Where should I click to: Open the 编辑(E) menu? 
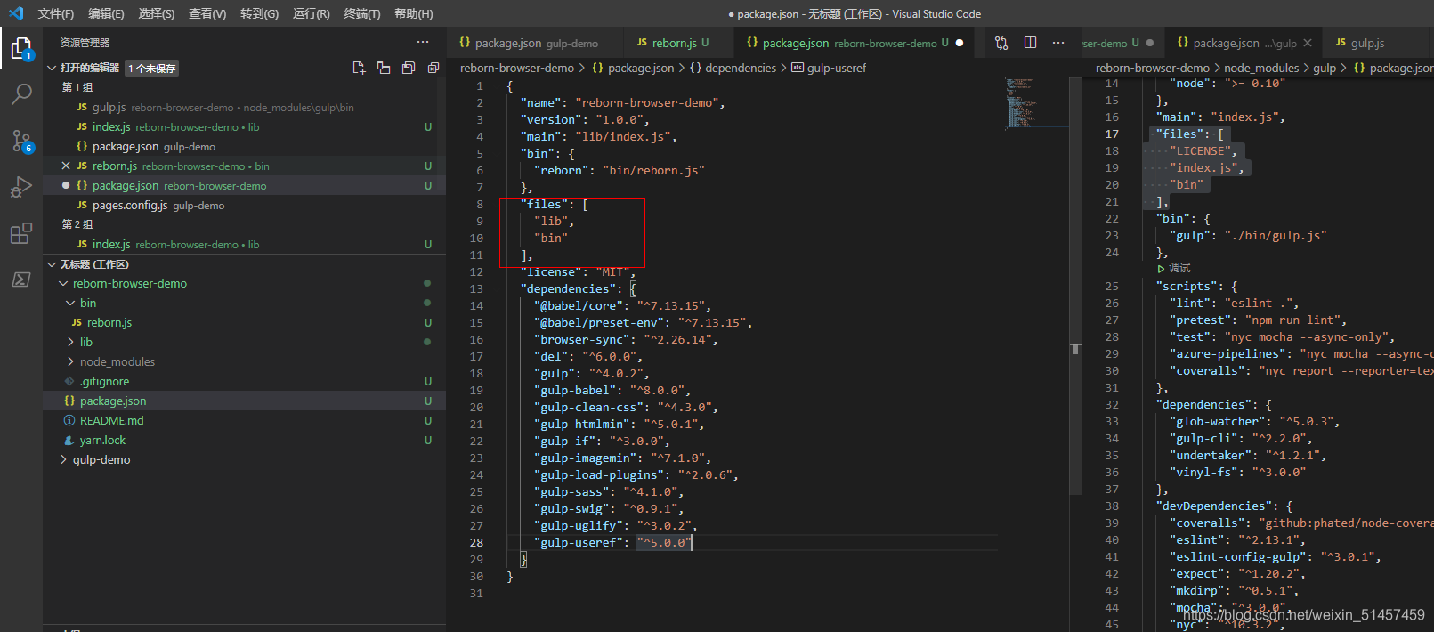click(106, 13)
